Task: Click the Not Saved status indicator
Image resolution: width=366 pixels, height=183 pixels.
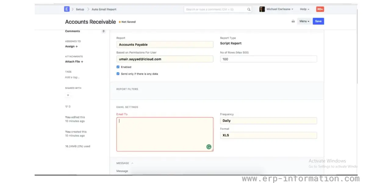Action: coord(127,22)
